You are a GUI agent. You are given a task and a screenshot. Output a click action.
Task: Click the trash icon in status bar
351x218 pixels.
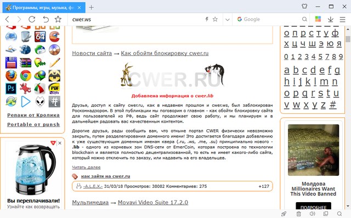click(x=298, y=214)
